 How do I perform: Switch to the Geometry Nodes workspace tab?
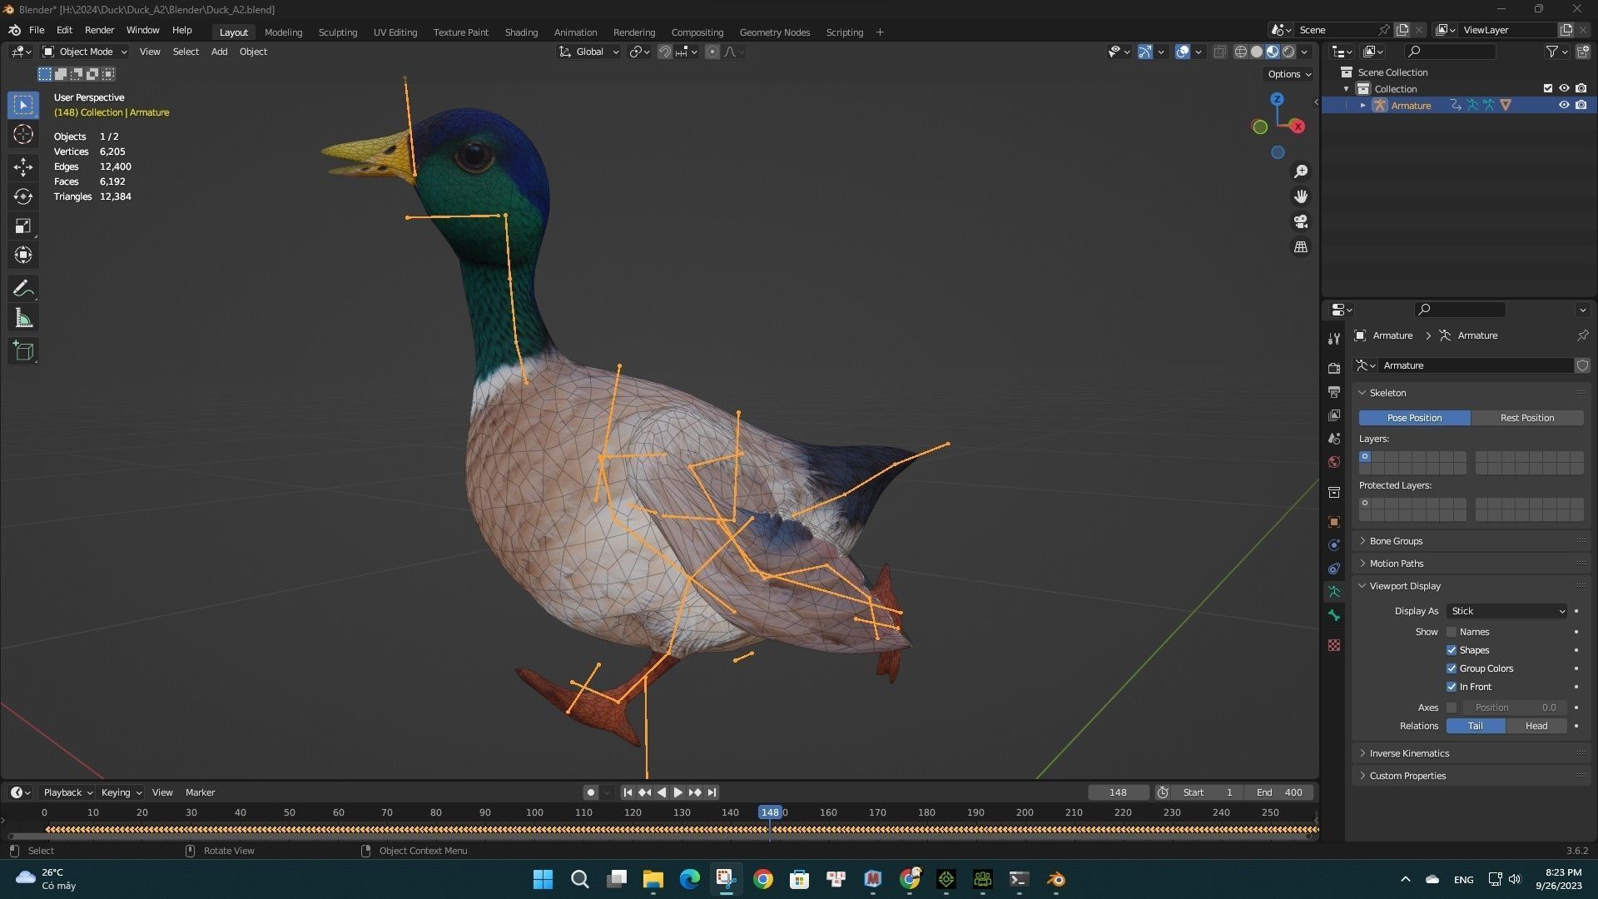tap(774, 32)
